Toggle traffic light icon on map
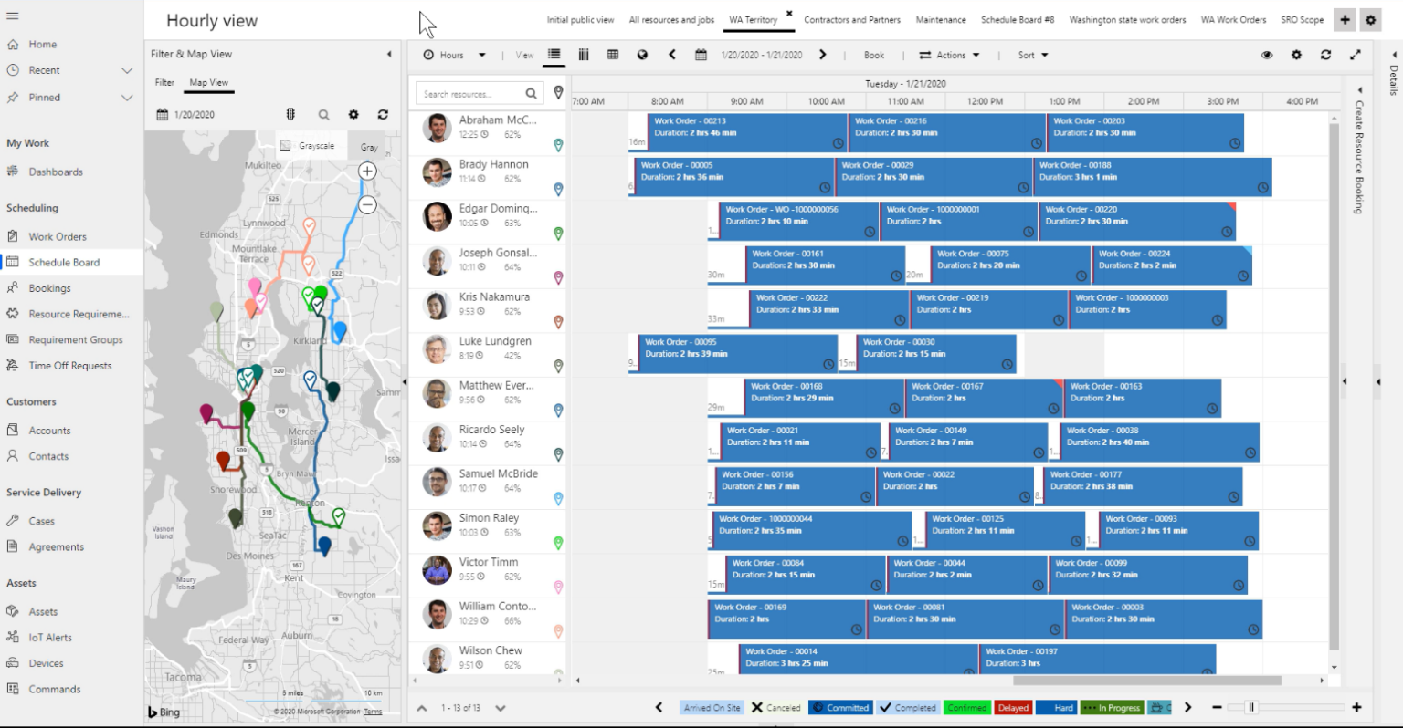This screenshot has width=1403, height=728. [x=290, y=114]
